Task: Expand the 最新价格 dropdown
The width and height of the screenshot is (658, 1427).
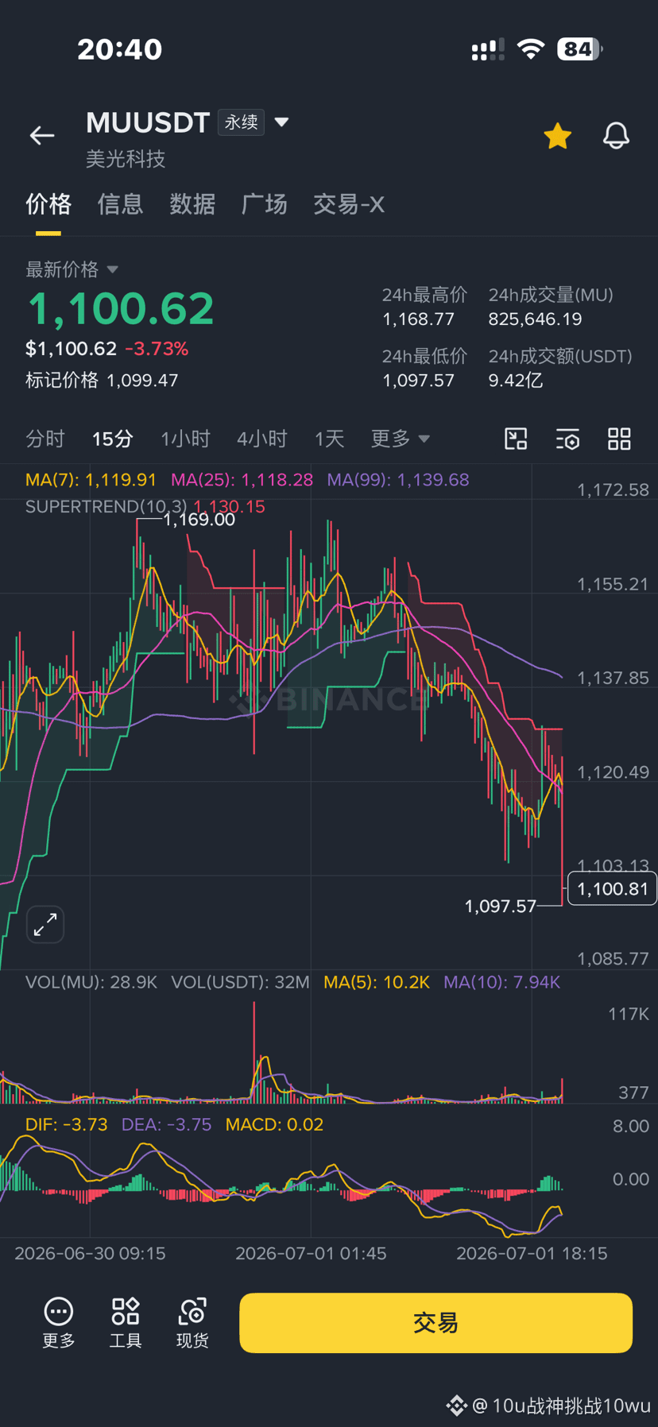Action: click(x=72, y=269)
